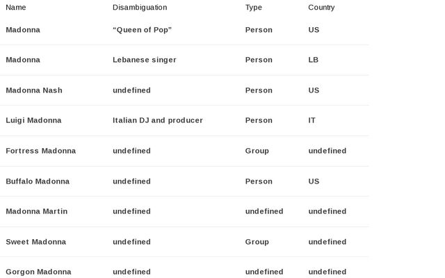Click the "Queen of Pop" disambiguation text

click(x=142, y=30)
